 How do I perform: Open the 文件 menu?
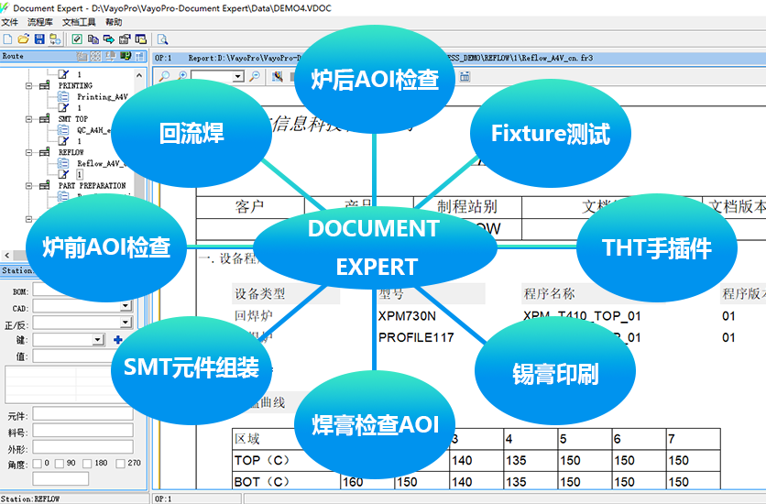coord(10,22)
